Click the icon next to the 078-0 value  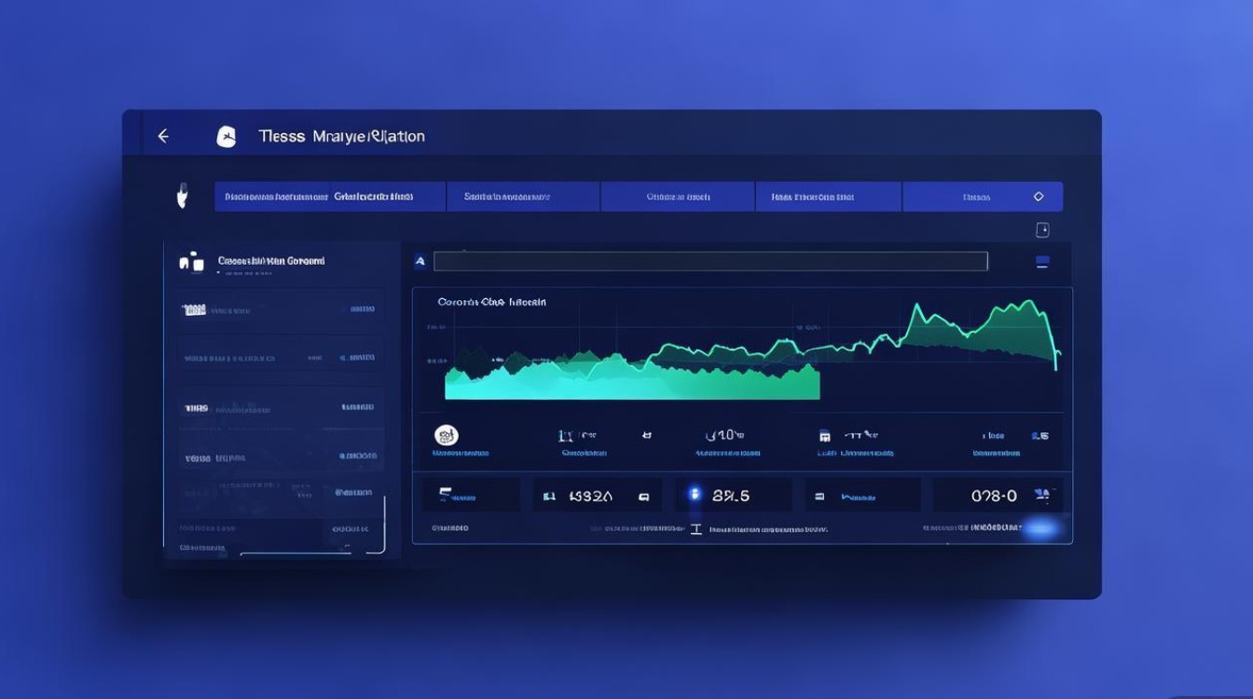click(x=1042, y=495)
